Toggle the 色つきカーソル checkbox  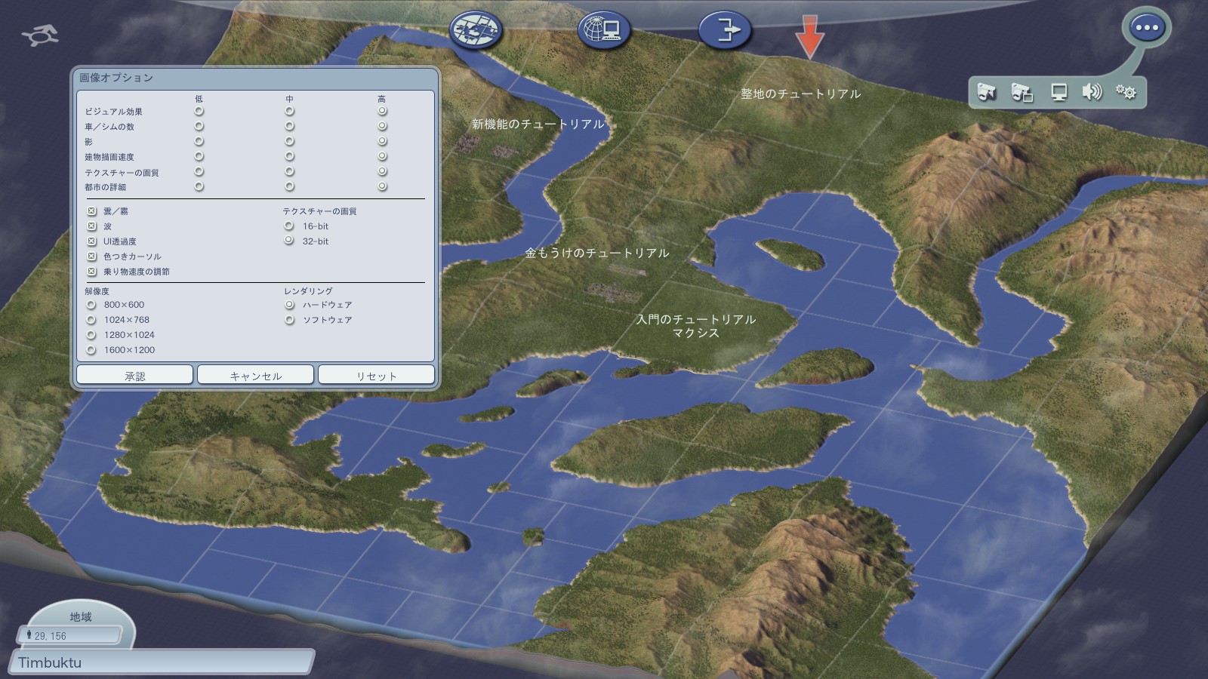91,257
